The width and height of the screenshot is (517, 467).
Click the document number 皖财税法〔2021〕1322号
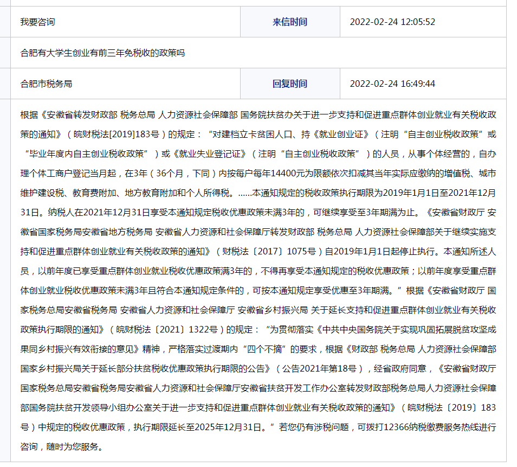point(167,329)
